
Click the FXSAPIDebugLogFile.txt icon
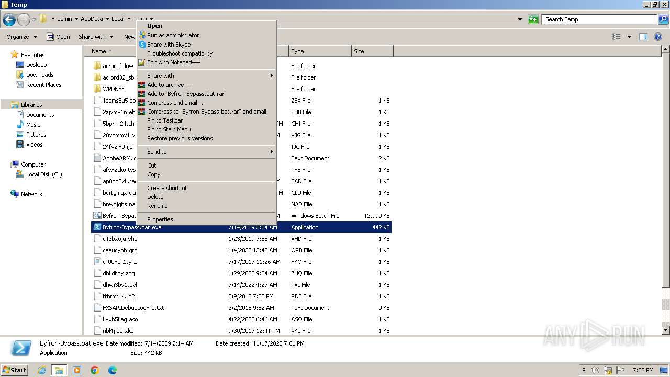(x=97, y=308)
